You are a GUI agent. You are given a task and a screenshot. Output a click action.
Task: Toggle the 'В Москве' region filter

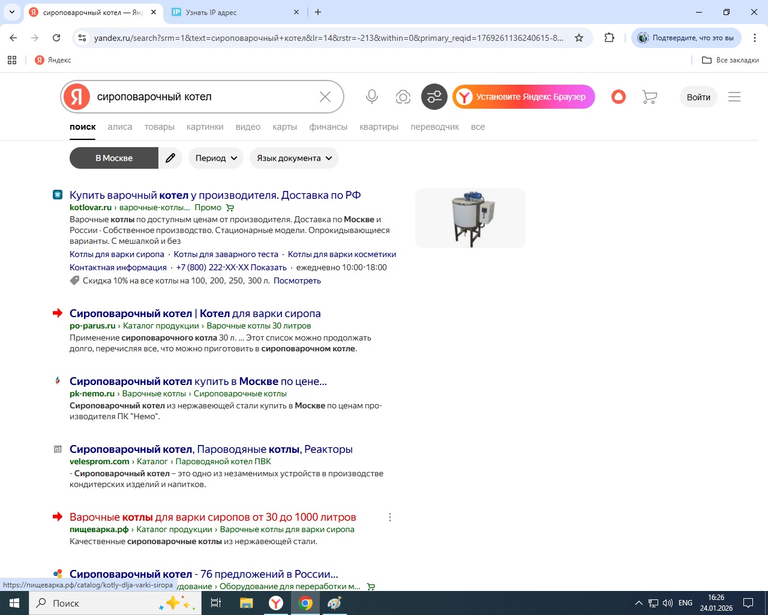(x=114, y=158)
